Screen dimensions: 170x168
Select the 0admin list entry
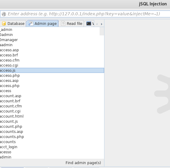click(x=52, y=35)
